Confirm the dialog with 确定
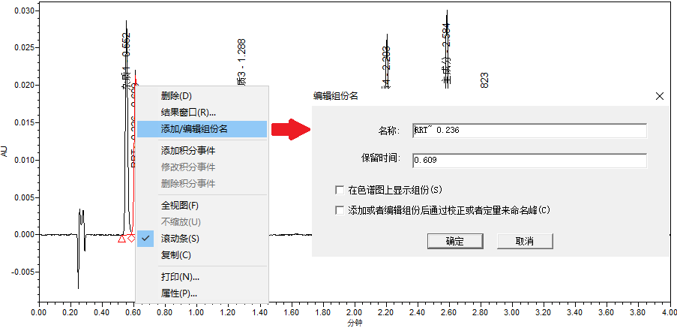This screenshot has height=328, width=677. pos(454,241)
